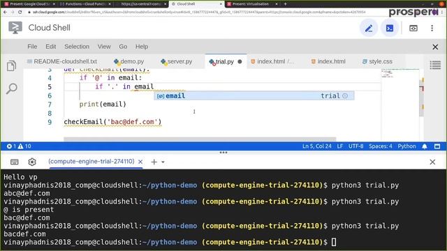Add a new terminal session with plus
The width and height of the screenshot is (447, 251).
(x=154, y=162)
